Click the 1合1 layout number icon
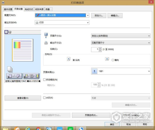The image size is (155, 130). pyautogui.click(x=94, y=71)
